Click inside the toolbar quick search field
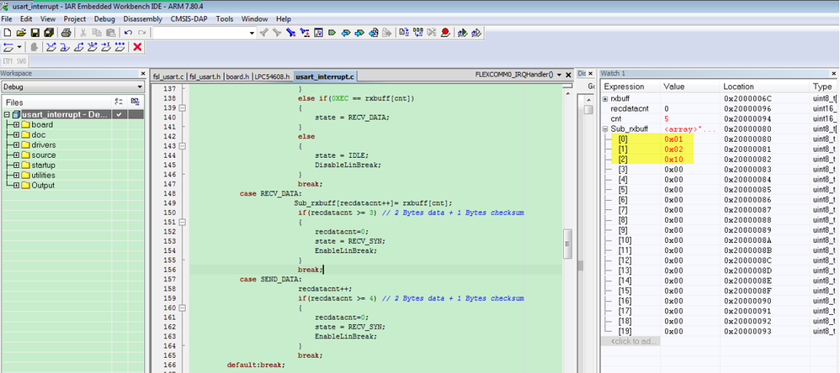 tap(199, 33)
